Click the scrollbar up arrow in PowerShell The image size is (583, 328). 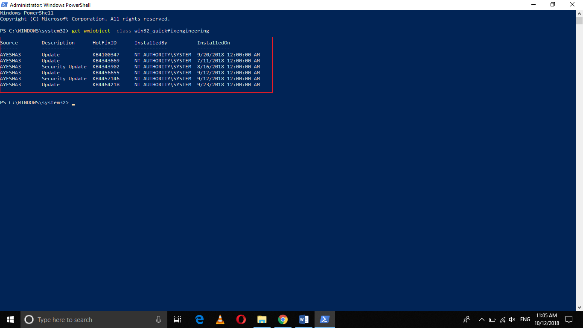(579, 14)
